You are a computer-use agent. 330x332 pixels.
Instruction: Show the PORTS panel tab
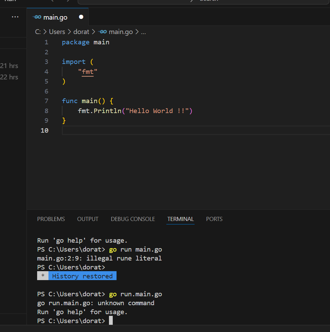pos(214,219)
